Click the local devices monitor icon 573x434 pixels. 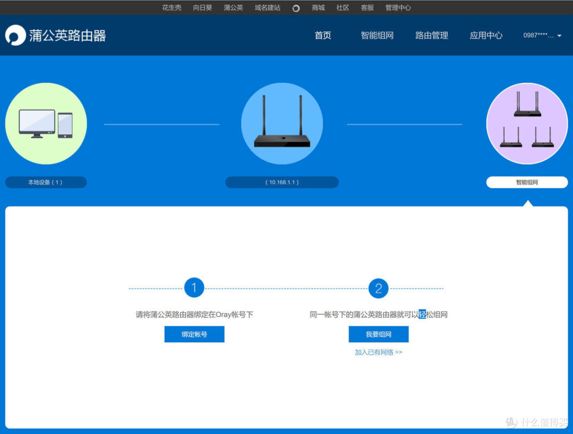point(46,124)
